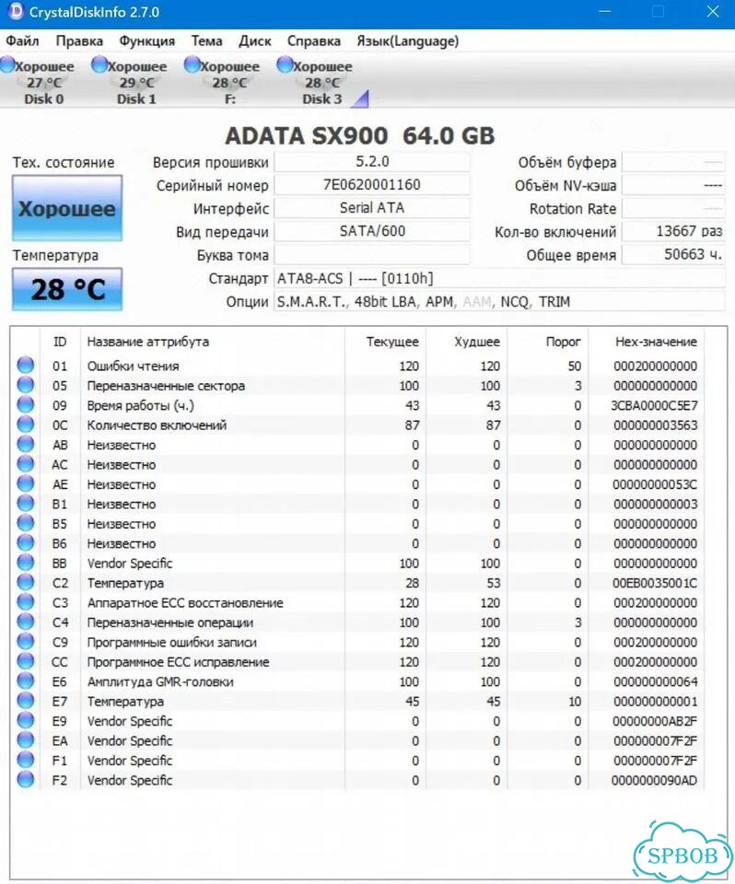Click the Serial ATA interface field
This screenshot has height=884, width=735.
click(372, 208)
